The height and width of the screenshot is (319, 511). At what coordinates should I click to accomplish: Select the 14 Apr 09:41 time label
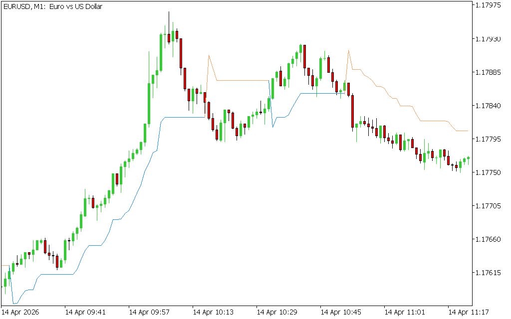[85, 313]
